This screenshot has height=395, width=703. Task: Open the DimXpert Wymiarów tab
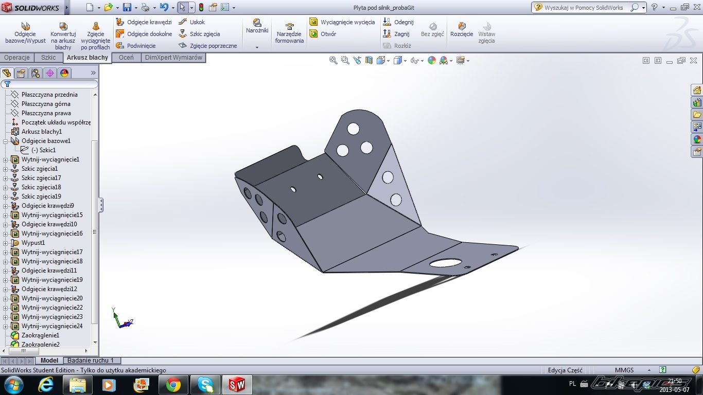click(173, 58)
